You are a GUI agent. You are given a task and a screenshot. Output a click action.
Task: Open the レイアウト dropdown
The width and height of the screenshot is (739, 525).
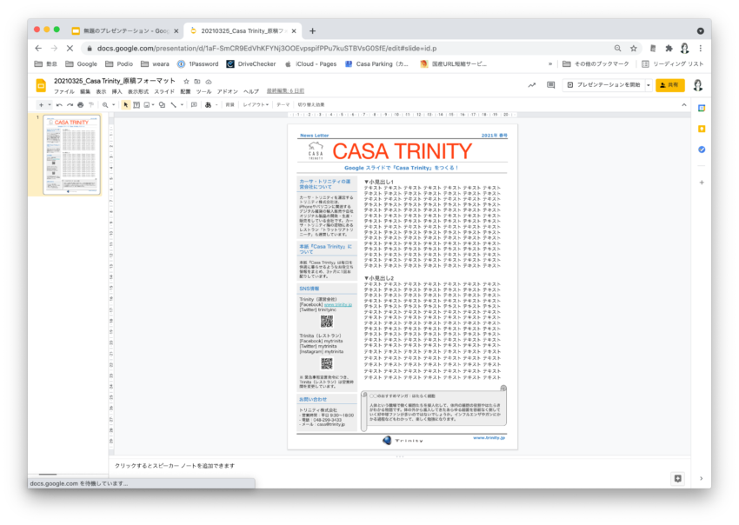[256, 104]
